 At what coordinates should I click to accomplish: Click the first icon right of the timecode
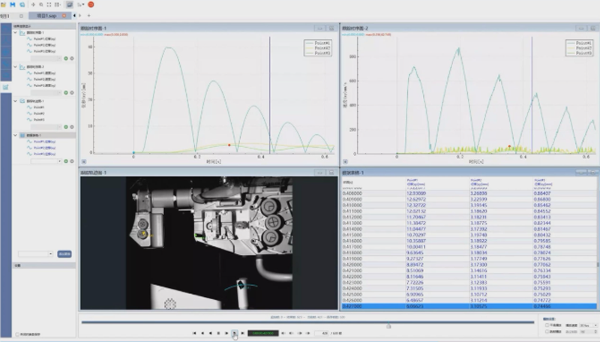pyautogui.click(x=283, y=333)
